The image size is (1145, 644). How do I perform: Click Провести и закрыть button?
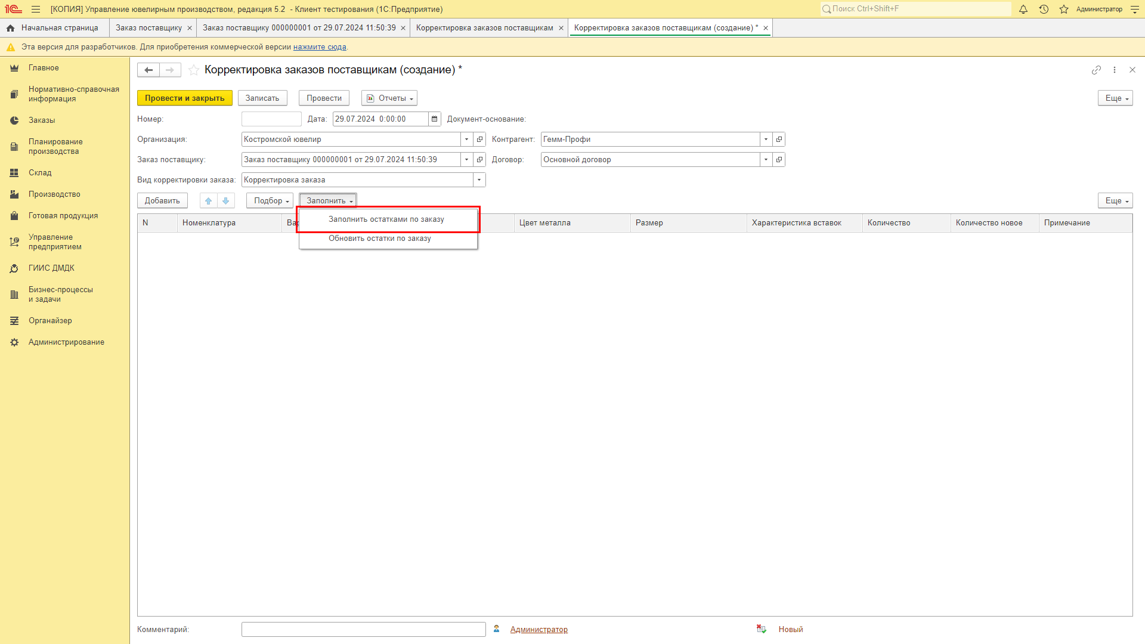185,98
